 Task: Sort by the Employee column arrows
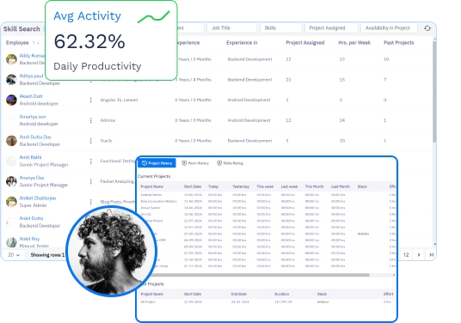tap(35, 43)
